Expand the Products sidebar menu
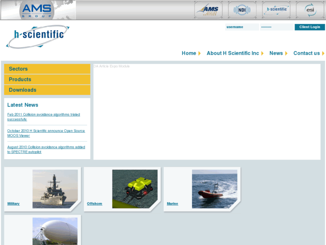This screenshot has height=245, width=326. 47,80
